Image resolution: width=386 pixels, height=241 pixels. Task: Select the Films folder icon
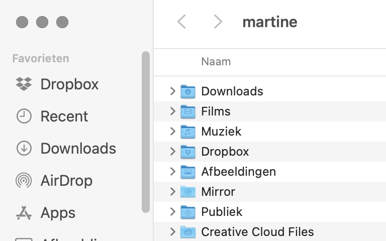click(187, 111)
